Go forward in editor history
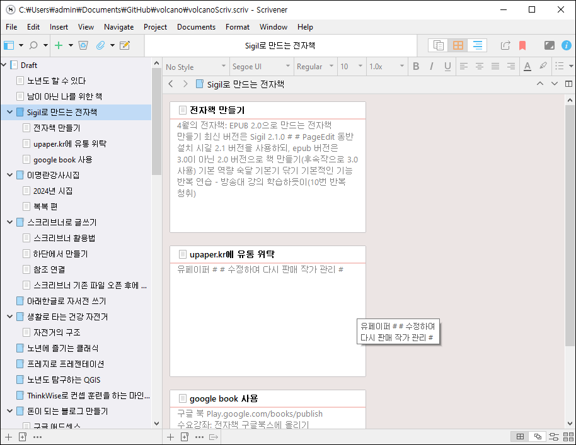The width and height of the screenshot is (576, 445). [x=185, y=84]
